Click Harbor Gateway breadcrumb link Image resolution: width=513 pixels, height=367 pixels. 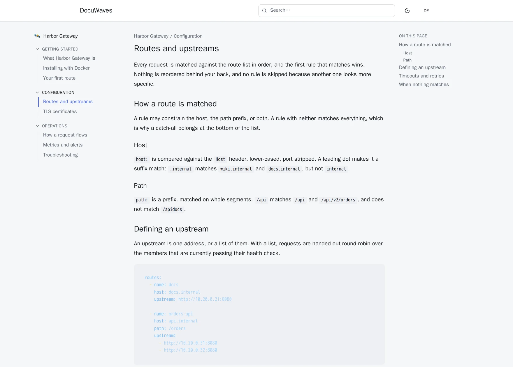pyautogui.click(x=151, y=36)
